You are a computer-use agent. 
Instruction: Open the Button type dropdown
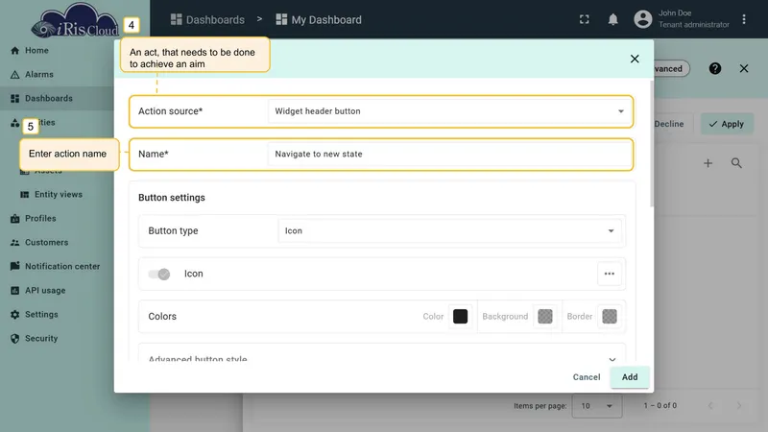pos(449,230)
